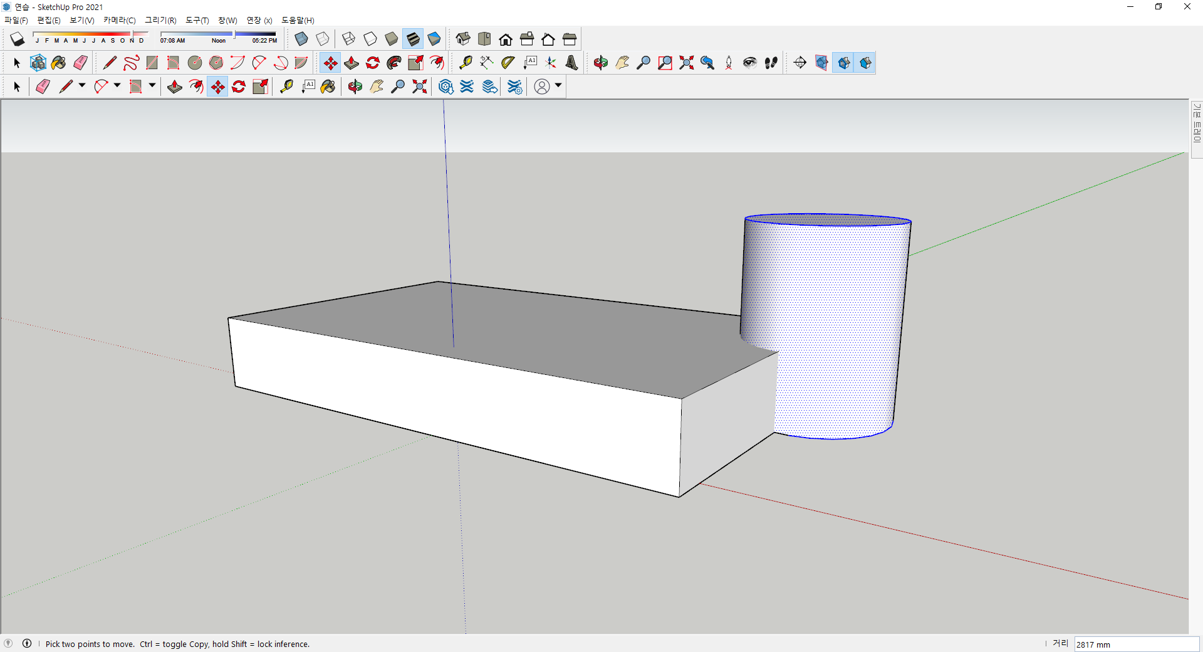Click the Zoom Window tool
1203x652 pixels.
[665, 63]
